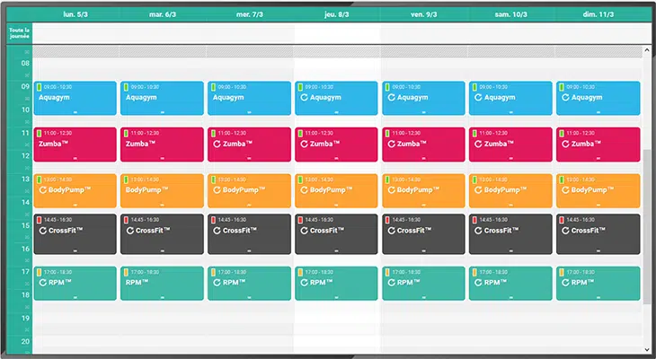This screenshot has height=359, width=656.
Task: Select the jeu. 8/3 column header
Action: tap(337, 14)
